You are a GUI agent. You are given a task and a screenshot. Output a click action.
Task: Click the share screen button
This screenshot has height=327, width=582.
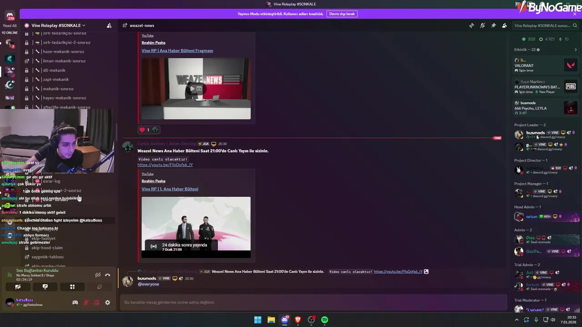pyautogui.click(x=45, y=287)
